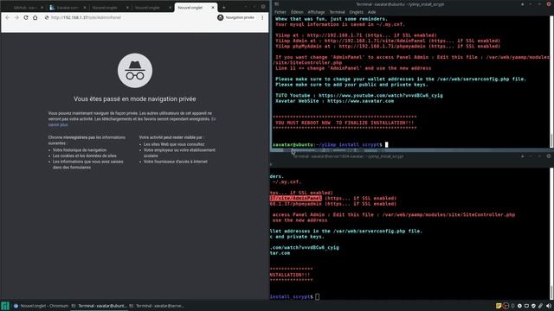554x311 pixels.
Task: Click the paperclip clipboard icon in the system tray
Action: (540, 306)
